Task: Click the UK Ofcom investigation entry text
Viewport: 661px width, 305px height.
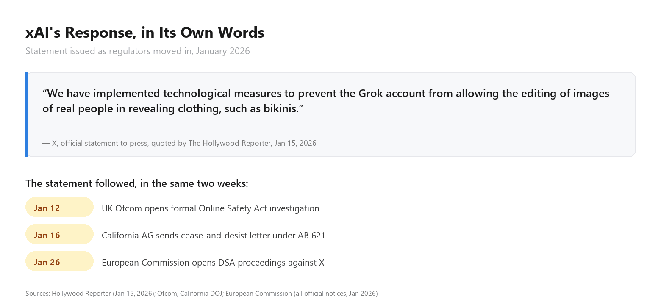Action: coord(211,208)
